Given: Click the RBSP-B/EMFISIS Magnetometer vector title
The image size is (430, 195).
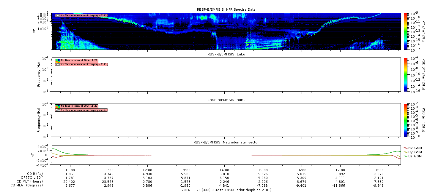Looking at the screenshot, I should pos(226,142).
